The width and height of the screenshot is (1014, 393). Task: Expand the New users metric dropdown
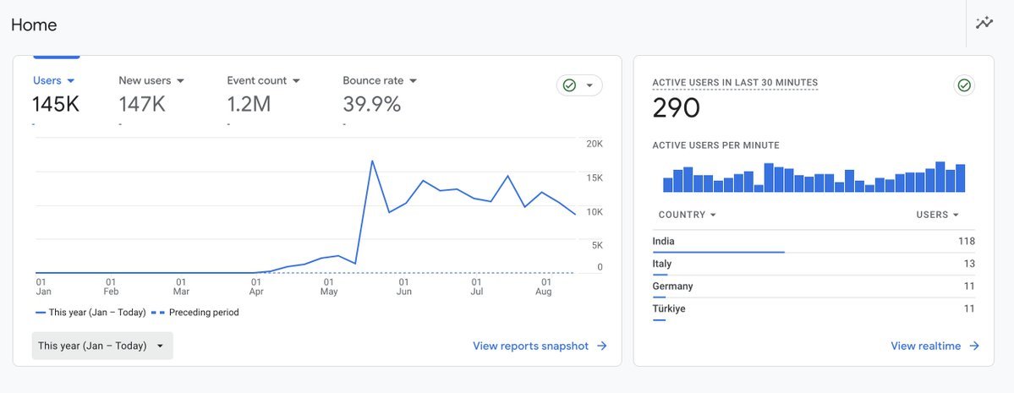click(180, 81)
